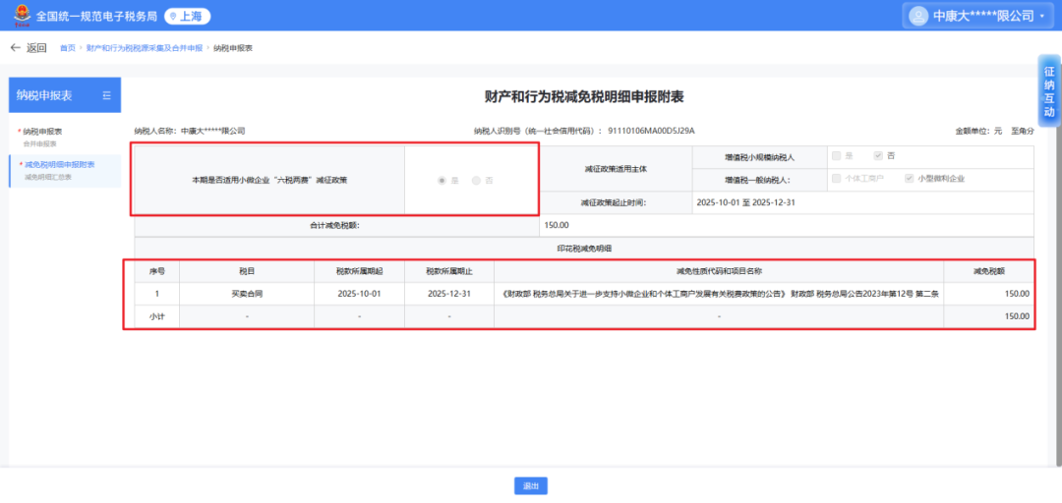
Task: Click 序号 column header
Action: click(157, 271)
